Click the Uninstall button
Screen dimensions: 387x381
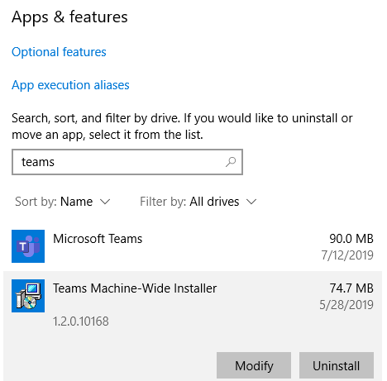coord(337,365)
